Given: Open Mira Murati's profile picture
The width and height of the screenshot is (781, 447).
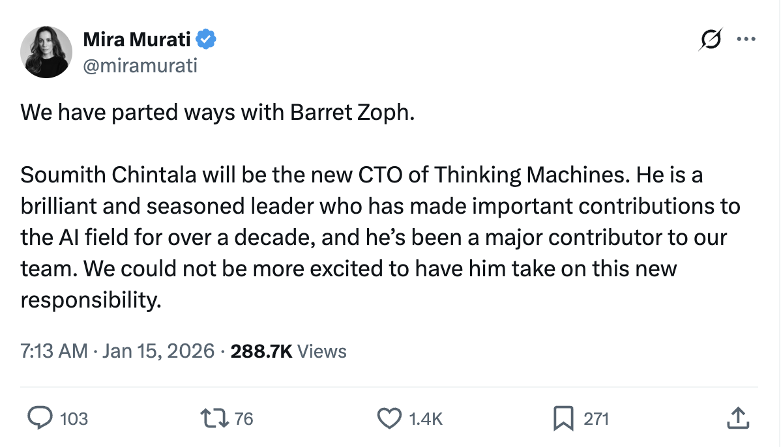Looking at the screenshot, I should [46, 52].
